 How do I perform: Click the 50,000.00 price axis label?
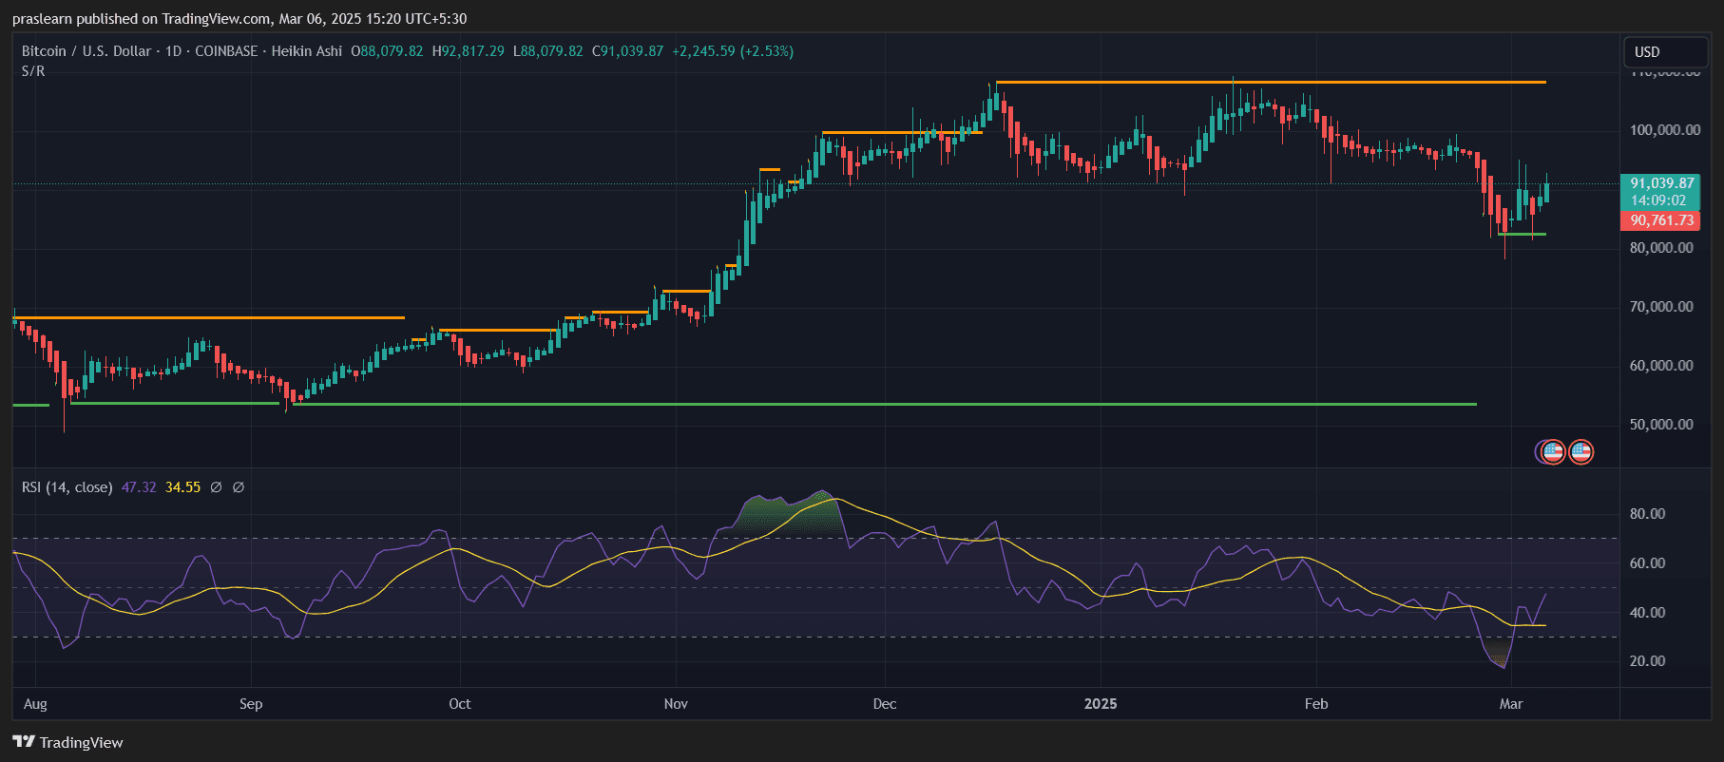[x=1661, y=425]
